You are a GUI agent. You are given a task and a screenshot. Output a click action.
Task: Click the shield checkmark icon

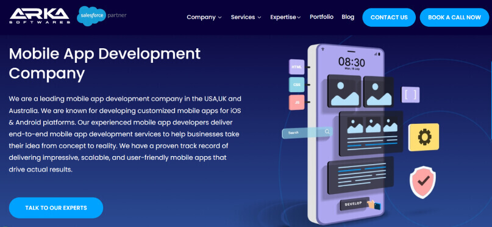tap(423, 182)
